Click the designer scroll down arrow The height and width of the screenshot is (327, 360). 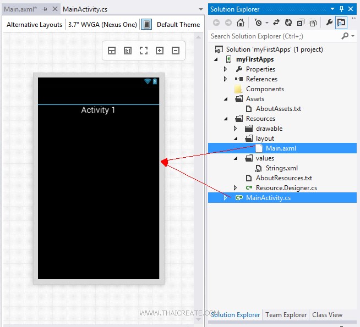tap(199, 319)
